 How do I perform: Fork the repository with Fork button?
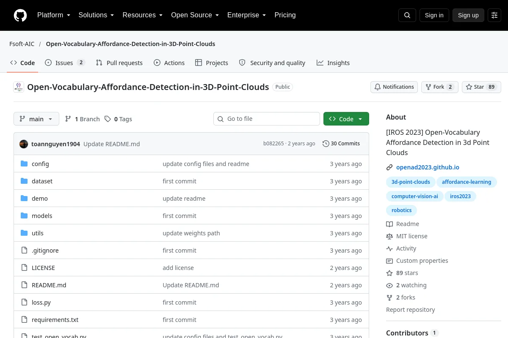(439, 87)
